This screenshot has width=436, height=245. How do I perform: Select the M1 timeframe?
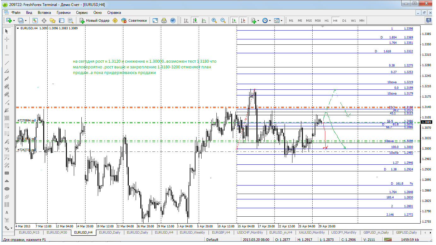coord(291,20)
